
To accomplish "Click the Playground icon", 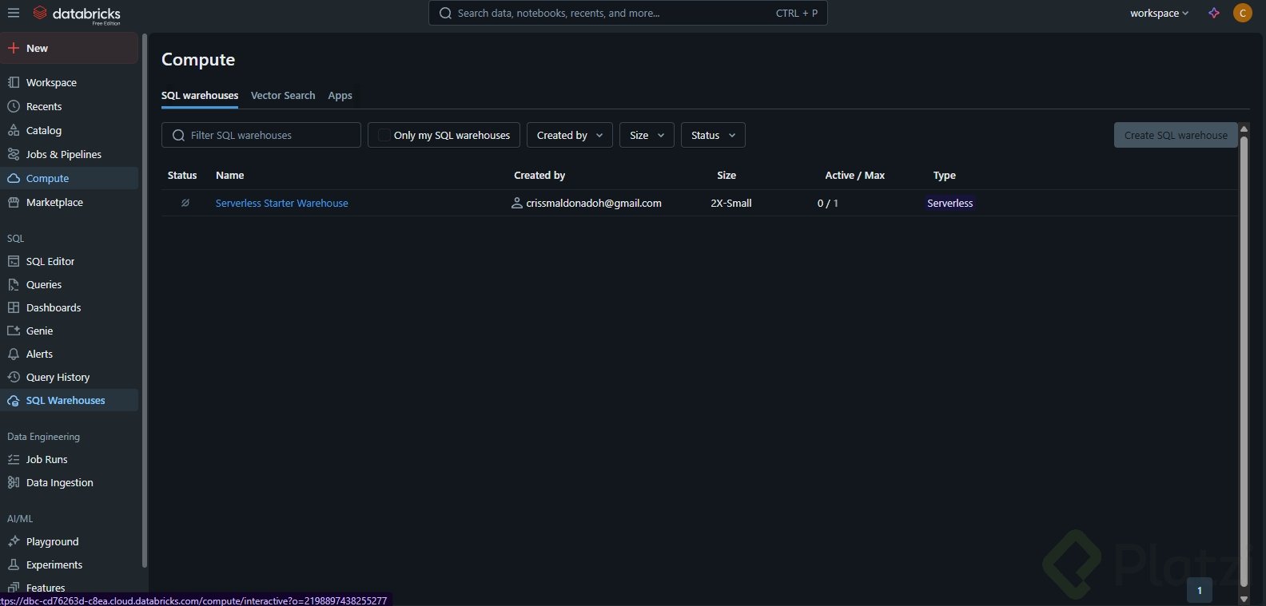I will [x=14, y=542].
